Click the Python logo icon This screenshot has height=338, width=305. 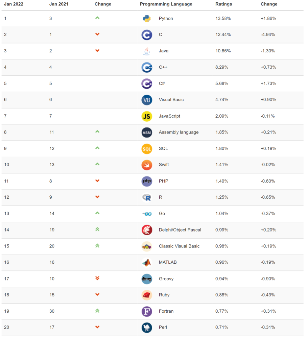point(147,19)
